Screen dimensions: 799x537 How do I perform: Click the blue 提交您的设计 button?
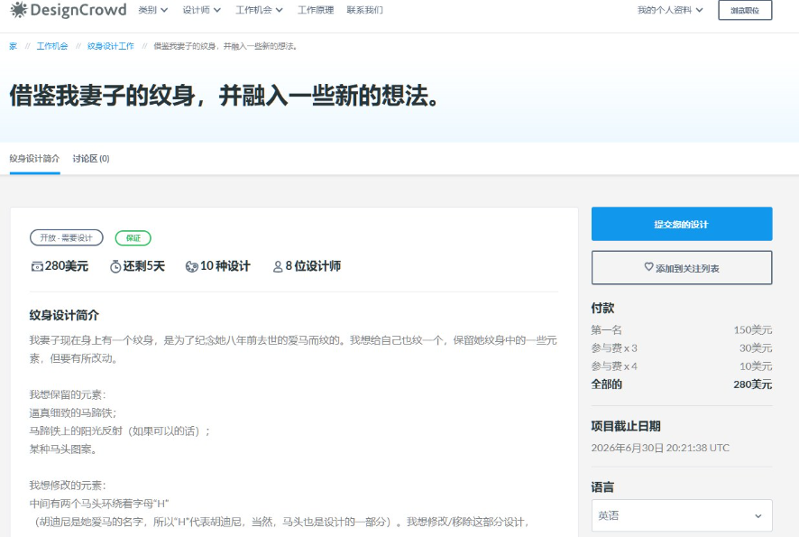[682, 224]
